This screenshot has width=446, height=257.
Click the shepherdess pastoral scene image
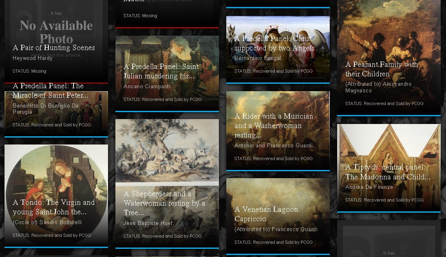(x=167, y=152)
